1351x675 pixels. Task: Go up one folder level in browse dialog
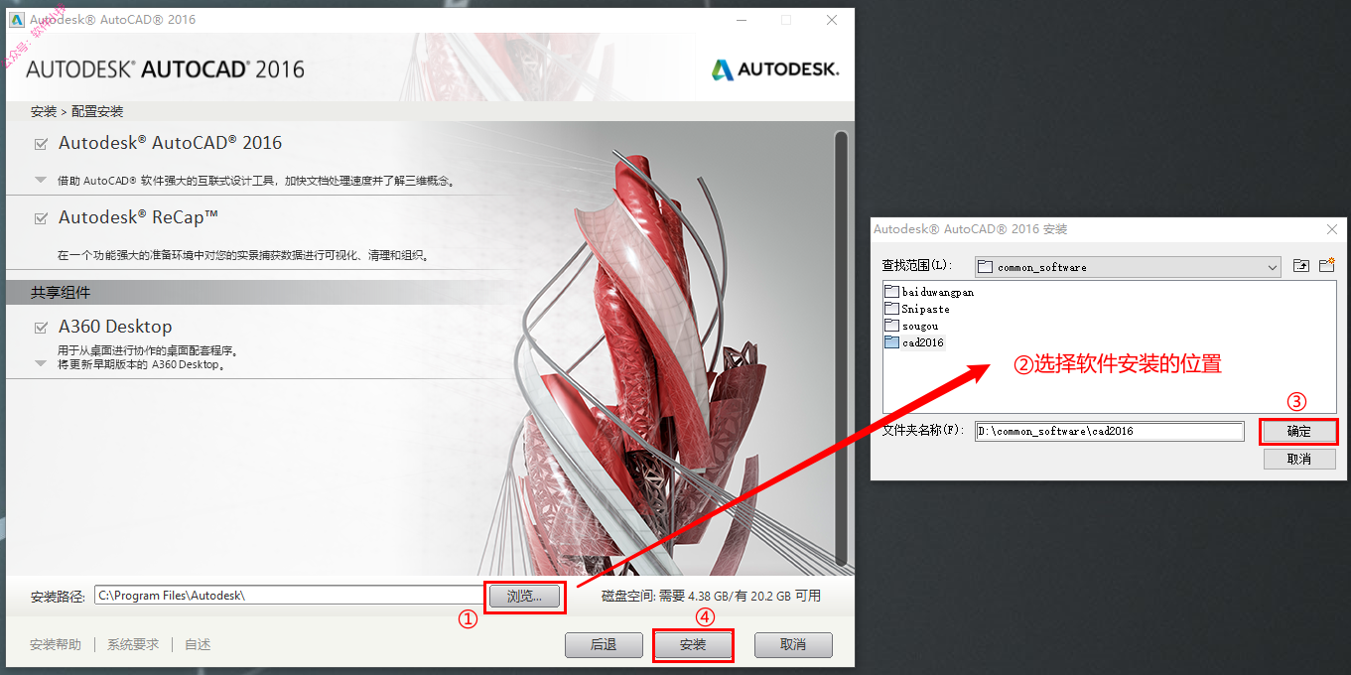tap(1301, 266)
